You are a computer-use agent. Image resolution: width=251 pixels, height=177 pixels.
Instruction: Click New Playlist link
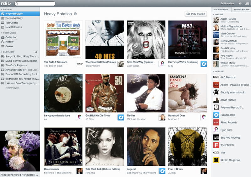(x=12, y=88)
